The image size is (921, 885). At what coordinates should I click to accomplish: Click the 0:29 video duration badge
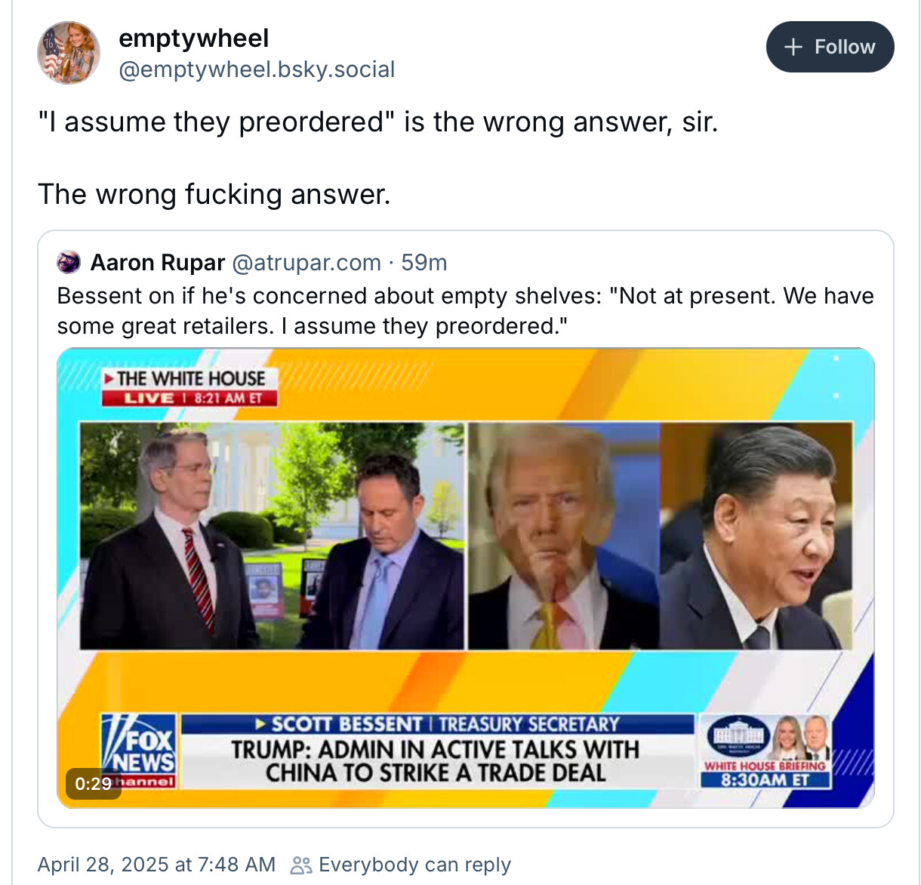[94, 784]
